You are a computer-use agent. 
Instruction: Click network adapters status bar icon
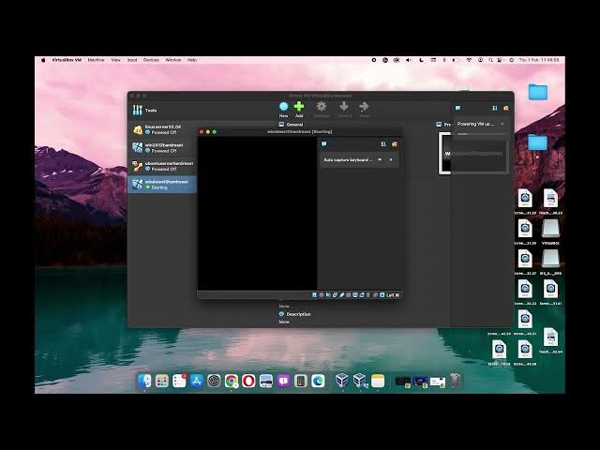(x=335, y=295)
